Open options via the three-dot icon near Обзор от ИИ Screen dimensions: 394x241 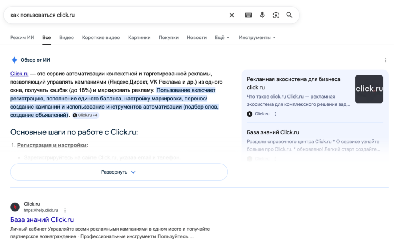386,60
